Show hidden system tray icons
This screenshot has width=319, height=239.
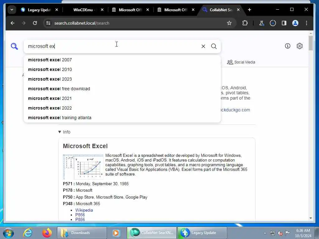coord(265,233)
